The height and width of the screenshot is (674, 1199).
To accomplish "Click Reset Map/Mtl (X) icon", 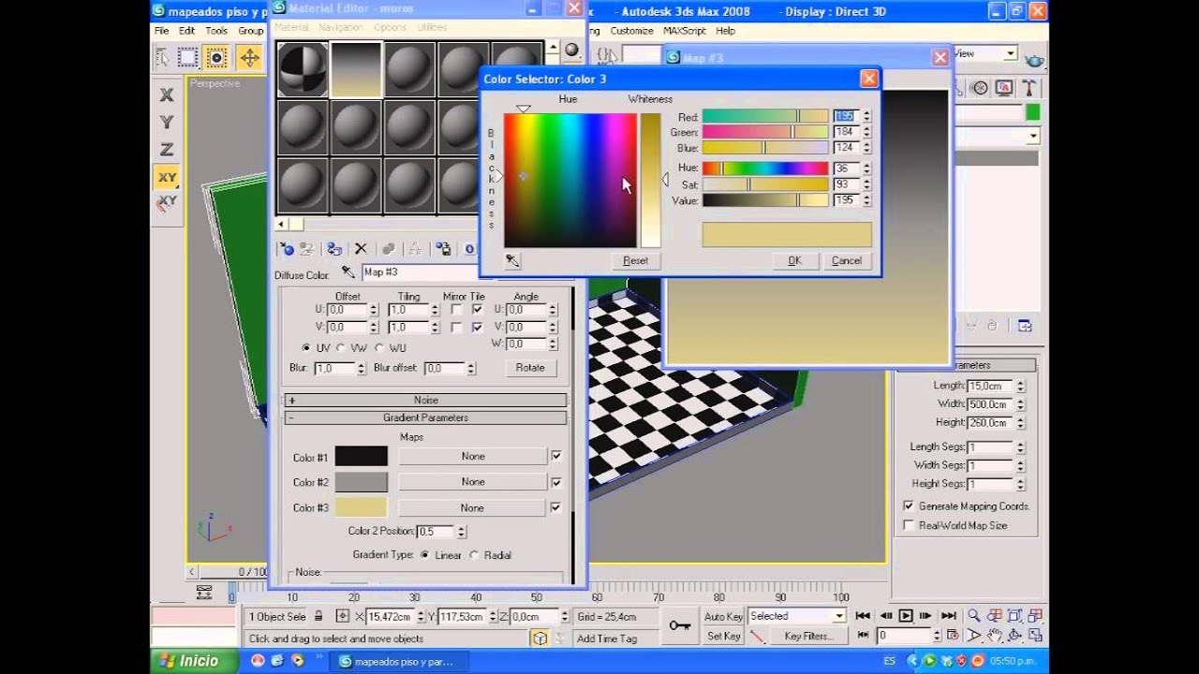I will [x=361, y=249].
